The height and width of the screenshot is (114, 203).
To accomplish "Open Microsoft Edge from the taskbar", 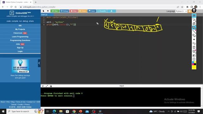I will pyautogui.click(x=54, y=111).
